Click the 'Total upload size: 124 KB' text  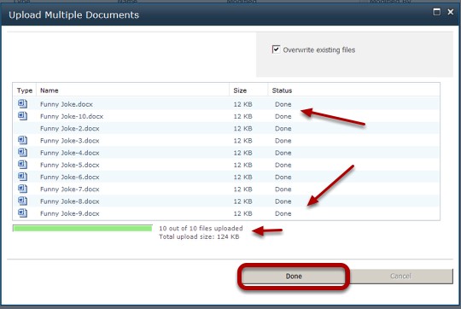click(199, 236)
